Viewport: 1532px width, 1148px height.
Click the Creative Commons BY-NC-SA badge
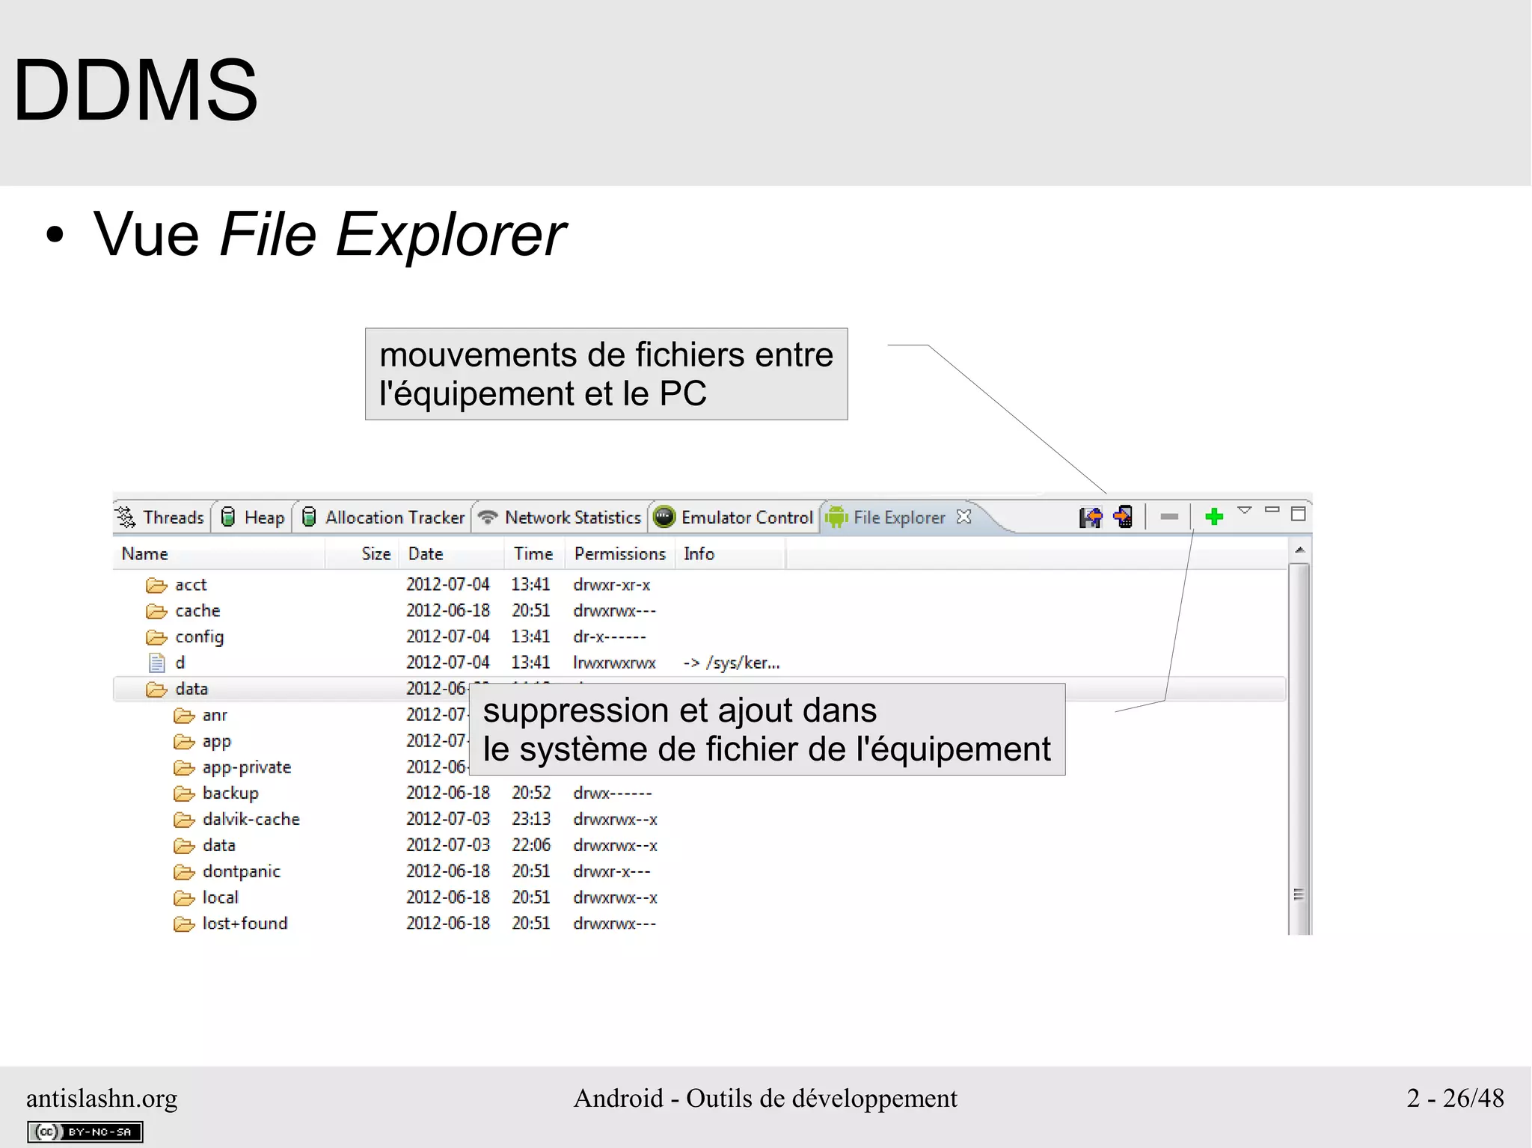[85, 1132]
